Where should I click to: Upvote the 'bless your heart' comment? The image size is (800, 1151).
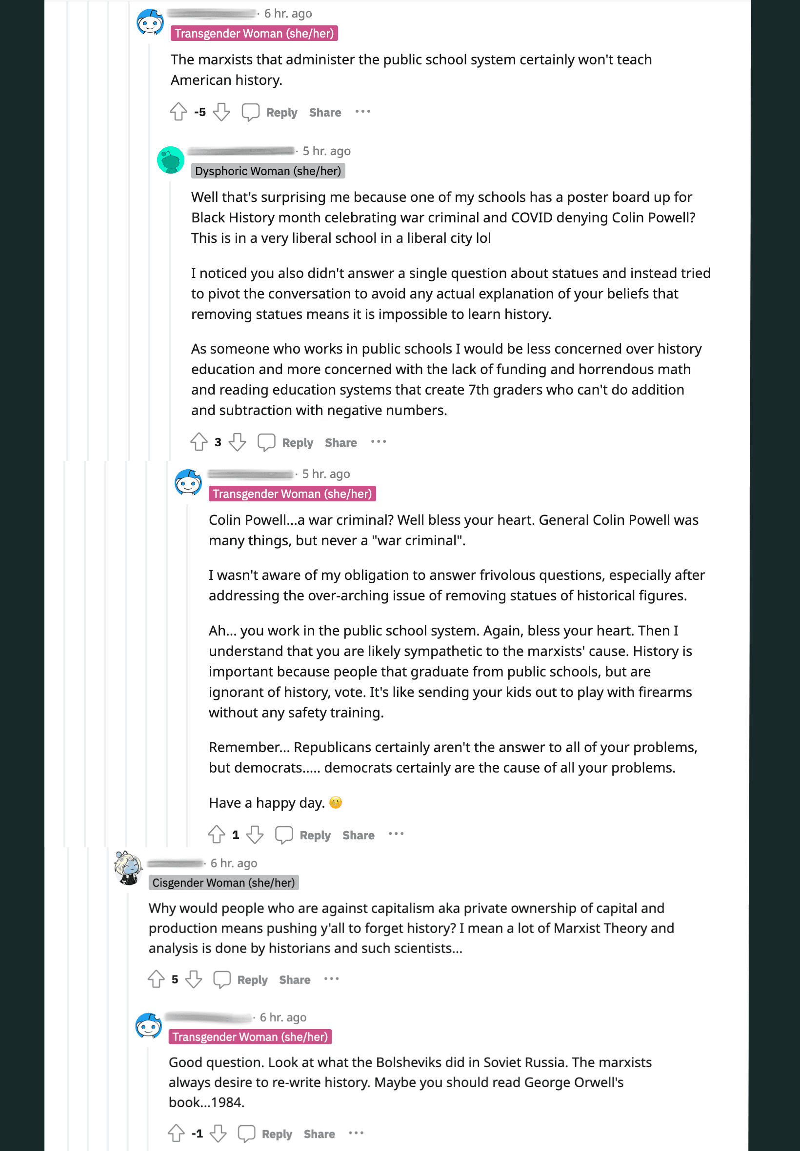pos(217,835)
